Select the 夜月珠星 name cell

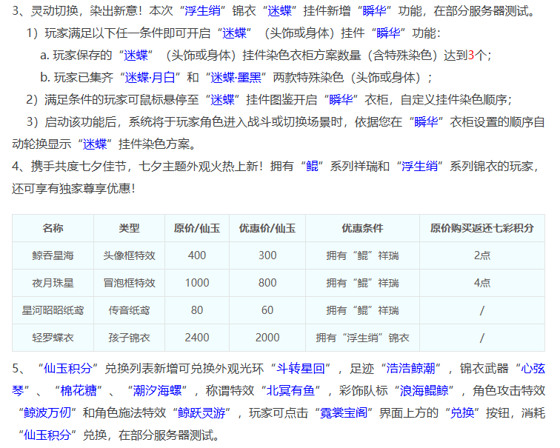coord(53,283)
